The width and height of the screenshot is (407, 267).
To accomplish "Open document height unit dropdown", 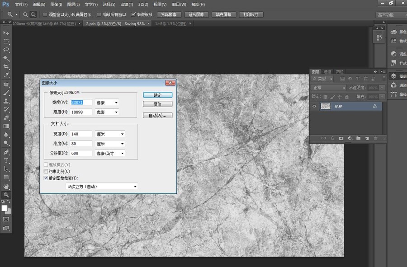I will point(110,144).
